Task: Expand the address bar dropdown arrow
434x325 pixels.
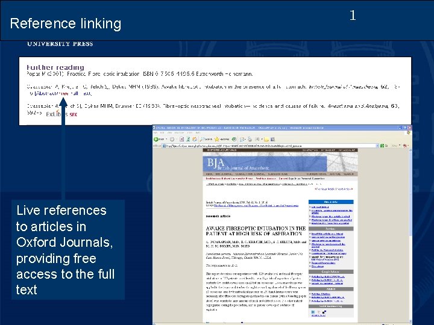Action: tap(377, 146)
